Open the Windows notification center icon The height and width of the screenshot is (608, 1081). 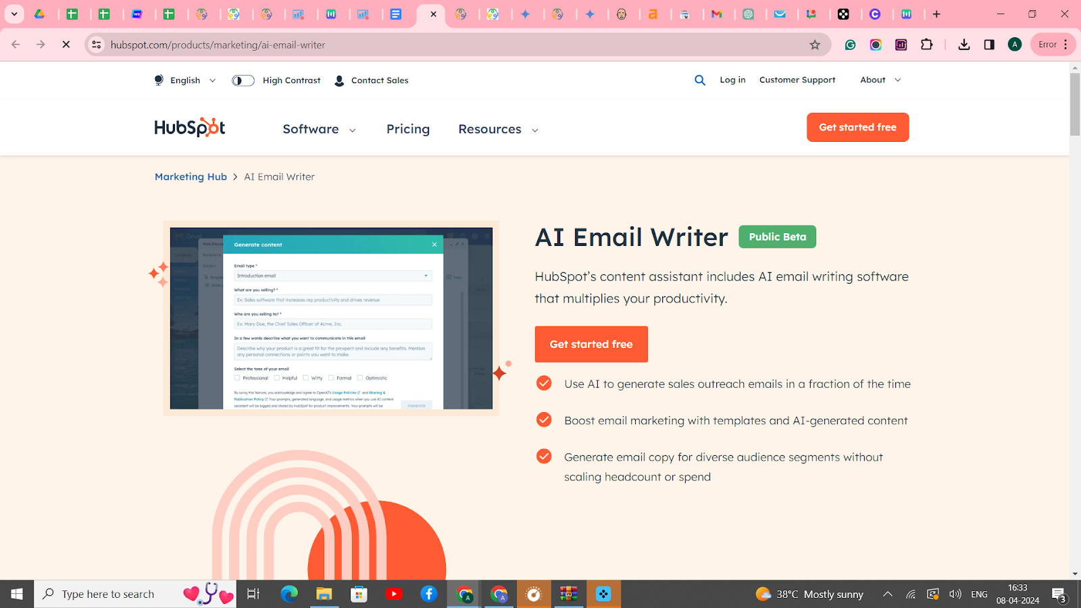click(x=1059, y=594)
